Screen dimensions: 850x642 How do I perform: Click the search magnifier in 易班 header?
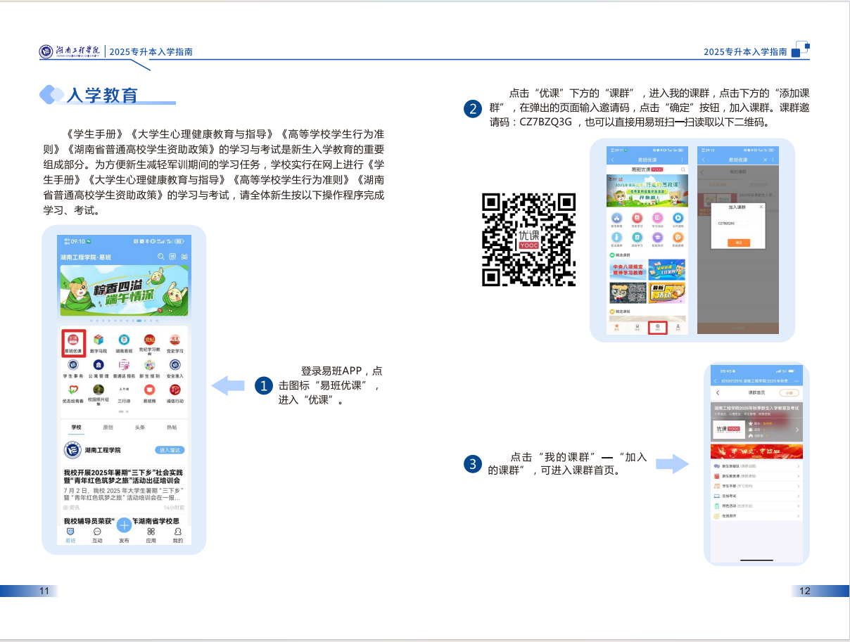(x=161, y=257)
